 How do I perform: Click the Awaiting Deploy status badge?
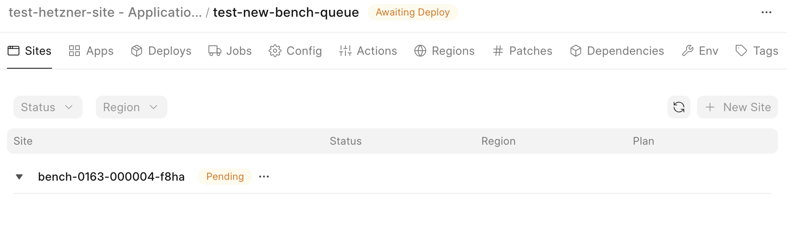413,13
